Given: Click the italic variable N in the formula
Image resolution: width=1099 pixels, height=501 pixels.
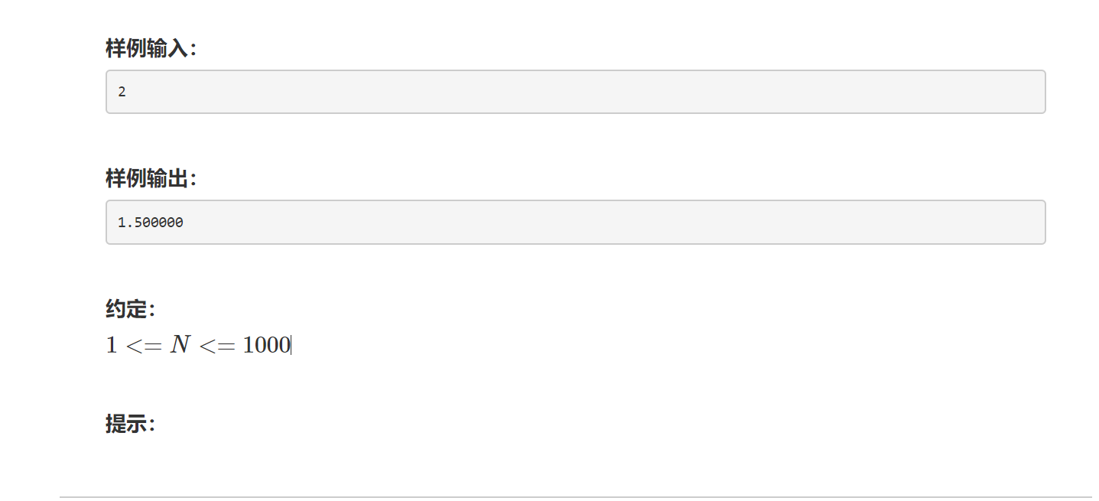Looking at the screenshot, I should tap(180, 345).
